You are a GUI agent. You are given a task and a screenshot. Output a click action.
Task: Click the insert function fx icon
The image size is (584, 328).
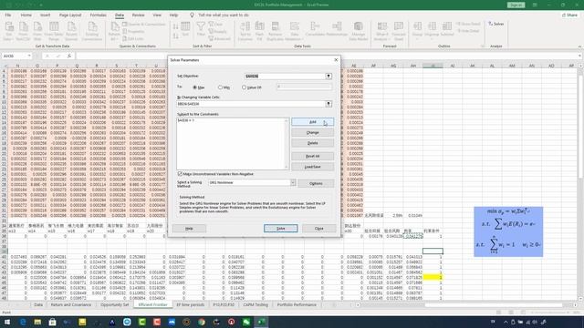tap(69, 56)
